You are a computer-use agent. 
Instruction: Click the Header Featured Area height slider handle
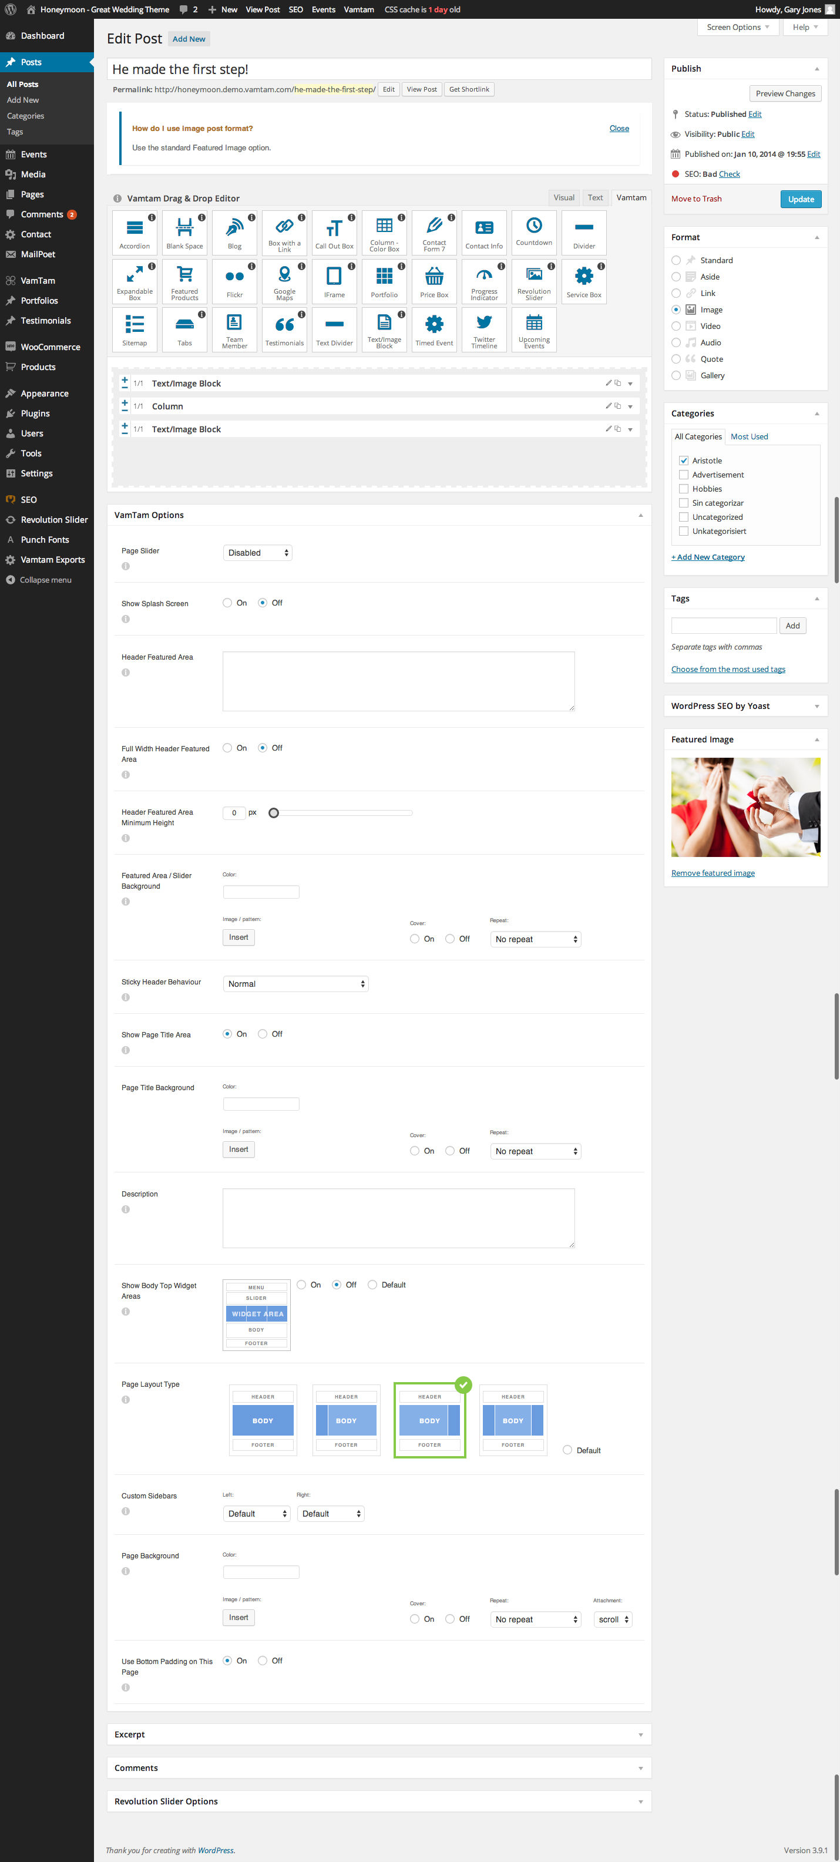point(273,813)
